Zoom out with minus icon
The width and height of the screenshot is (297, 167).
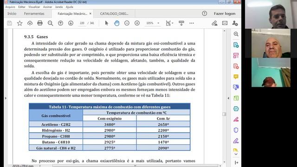tap(127, 23)
